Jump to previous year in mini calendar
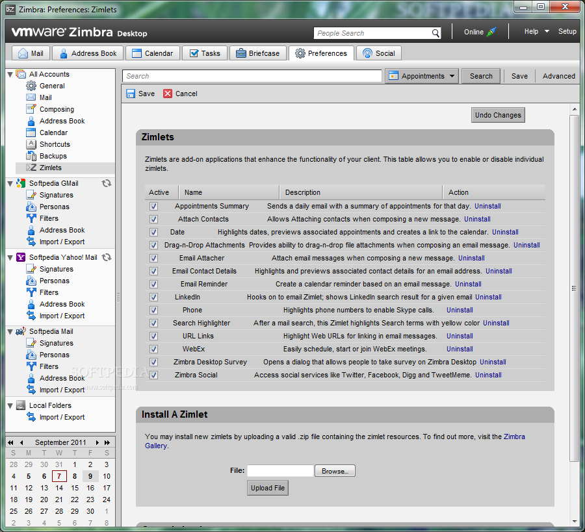 (x=11, y=442)
